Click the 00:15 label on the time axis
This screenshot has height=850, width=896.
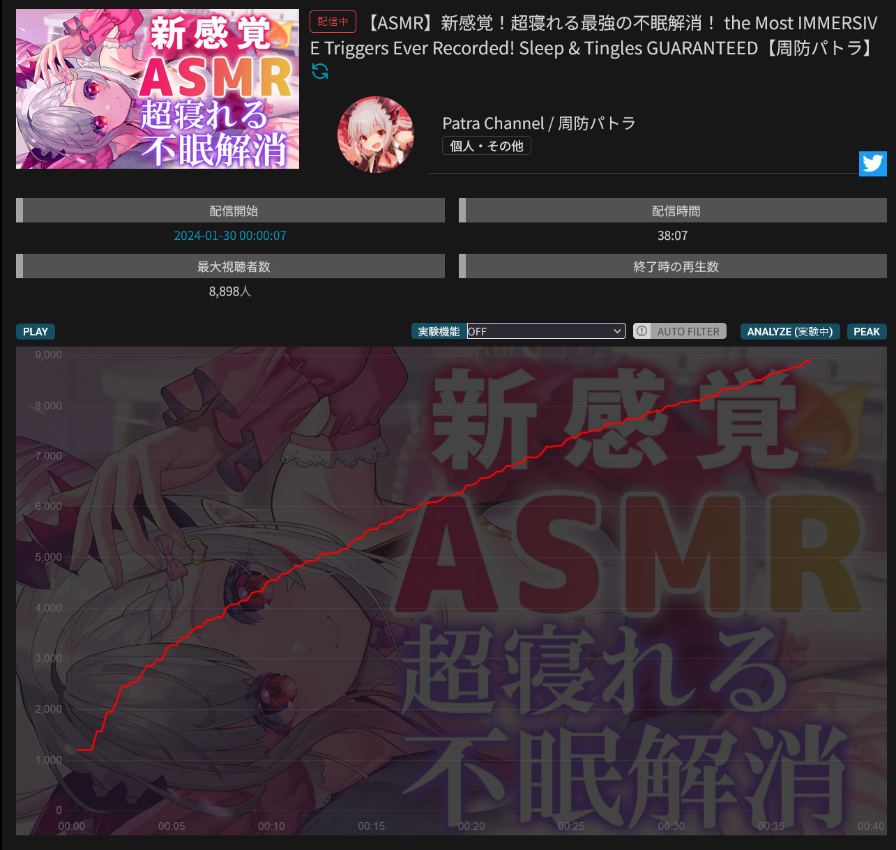point(372,826)
